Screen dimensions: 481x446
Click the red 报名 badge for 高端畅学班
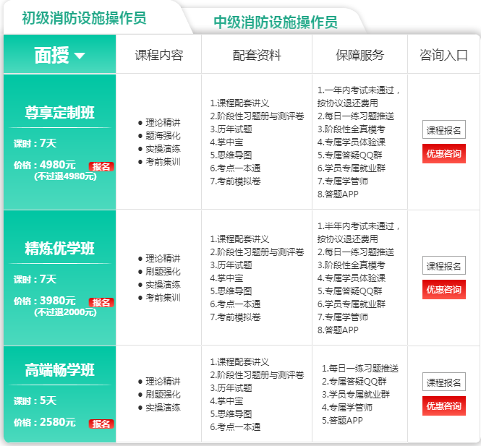point(101,424)
